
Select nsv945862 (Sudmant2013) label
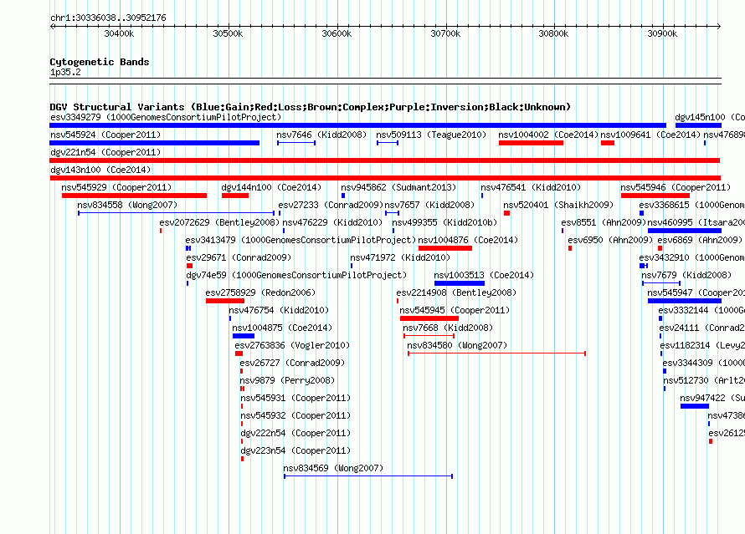pos(398,187)
